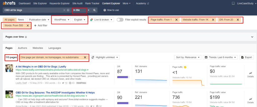Switch to the Languages tab
The height and width of the screenshot is (107, 257).
pos(55,48)
